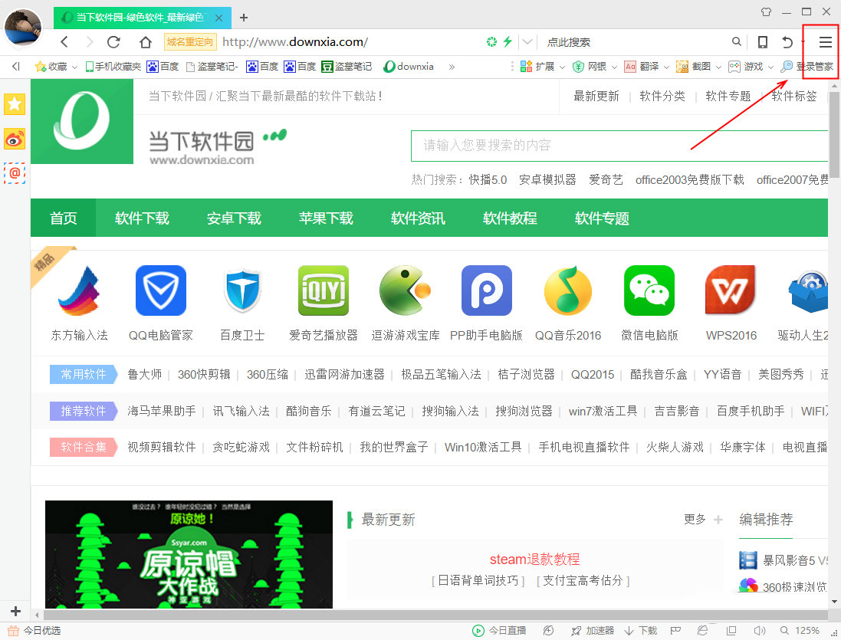
Task: Adjust page zoom at 125% control
Action: [807, 631]
